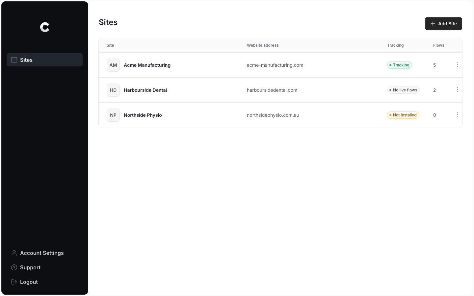
Task: Click the Not installed status badge
Action: [x=403, y=115]
